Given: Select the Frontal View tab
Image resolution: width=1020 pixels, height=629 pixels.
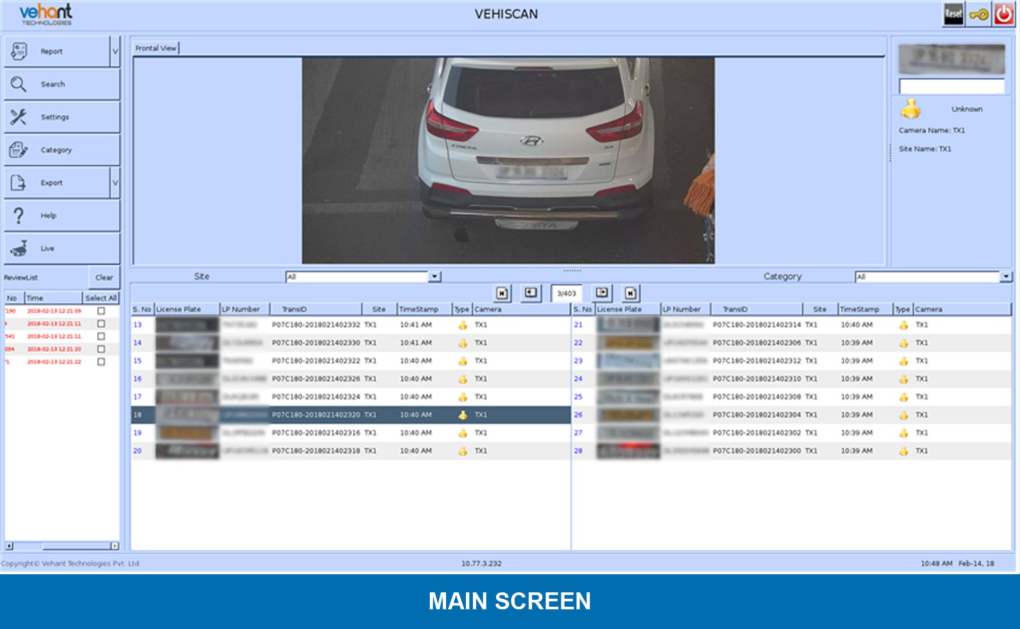Looking at the screenshot, I should 156,48.
